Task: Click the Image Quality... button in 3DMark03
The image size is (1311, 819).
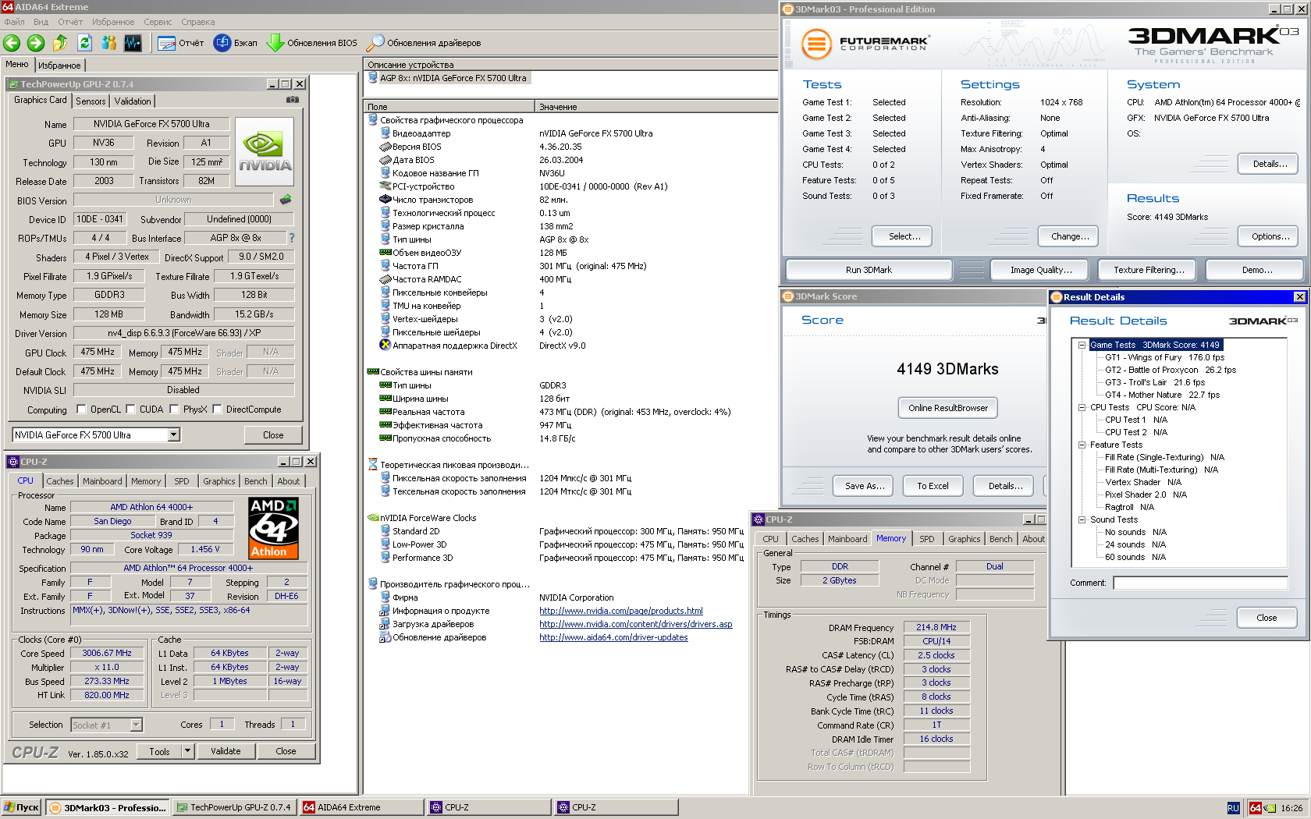Action: (x=1041, y=270)
